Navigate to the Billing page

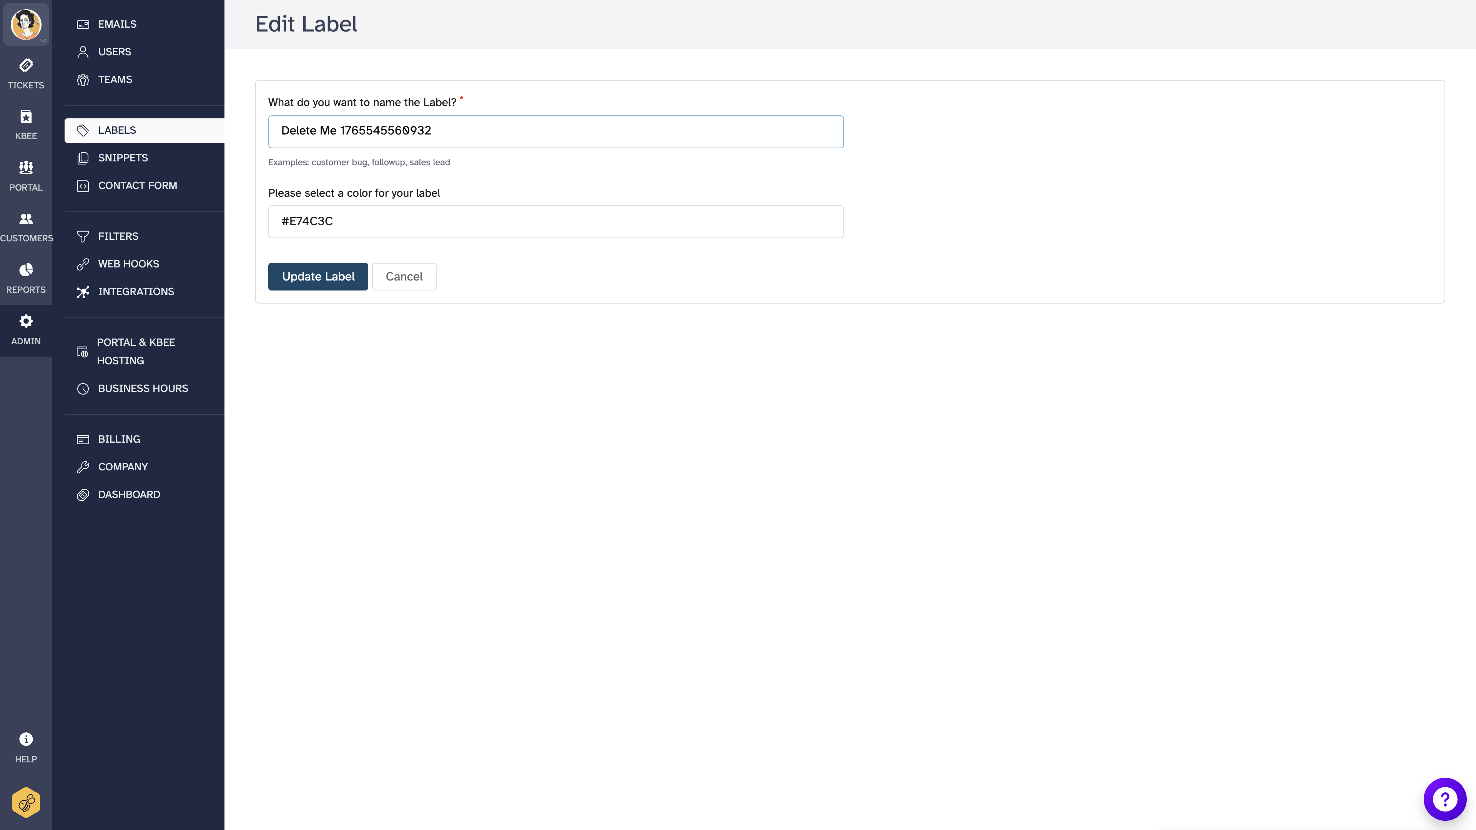[119, 439]
